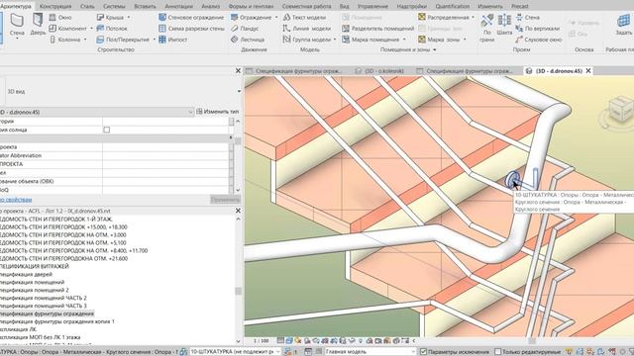634x356 pixels.
Task: Select the Слуховое окно (Dormer) tool
Action: click(x=539, y=40)
